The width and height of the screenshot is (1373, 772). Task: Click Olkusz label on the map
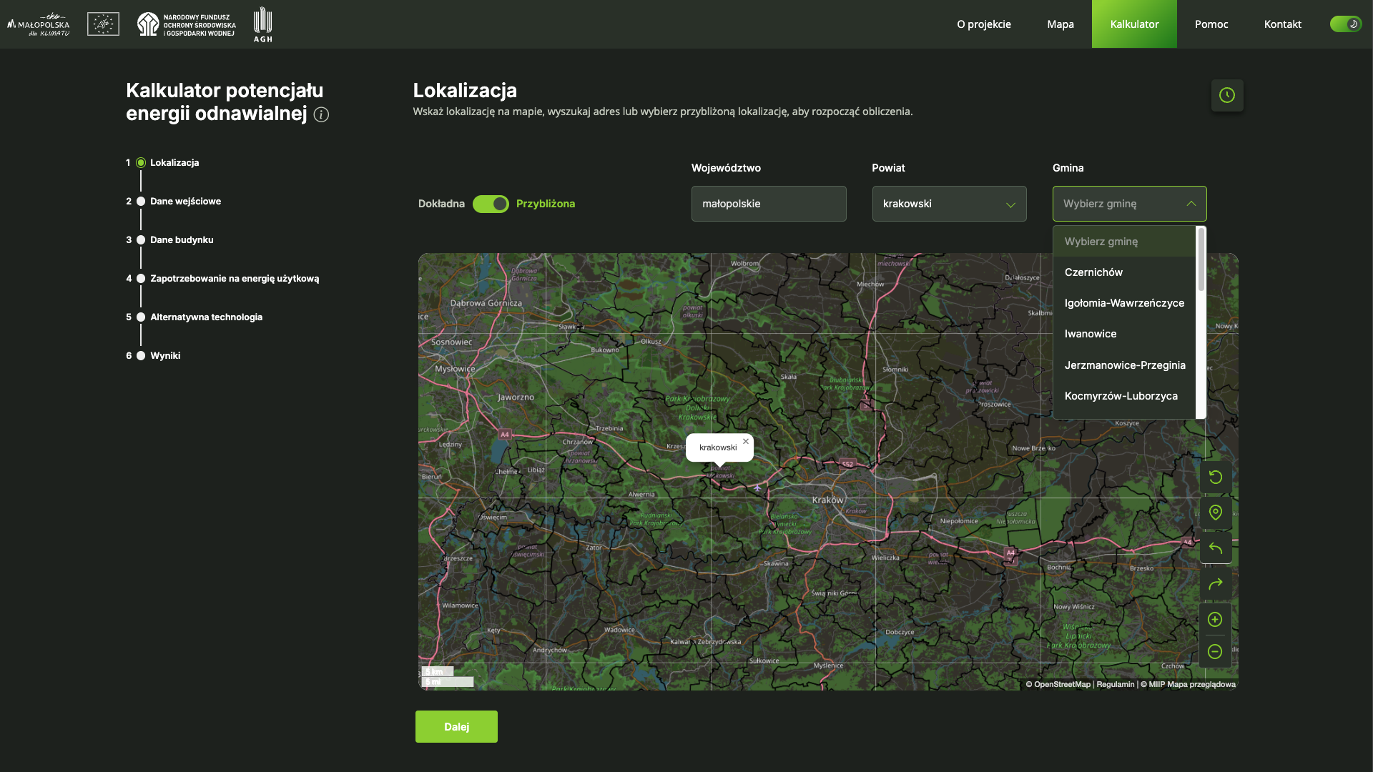pyautogui.click(x=651, y=341)
